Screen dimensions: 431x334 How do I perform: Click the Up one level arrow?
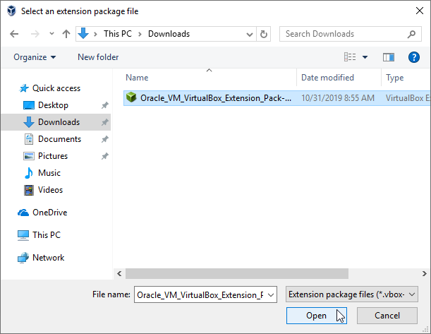[x=66, y=34]
